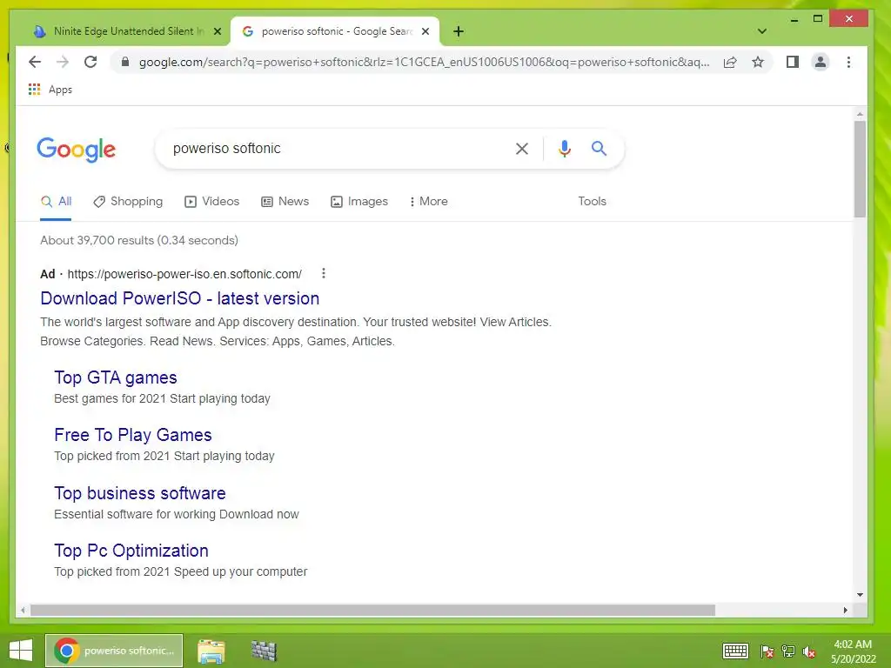Share this page using share icon
Screen dimensions: 891x668
coord(730,62)
